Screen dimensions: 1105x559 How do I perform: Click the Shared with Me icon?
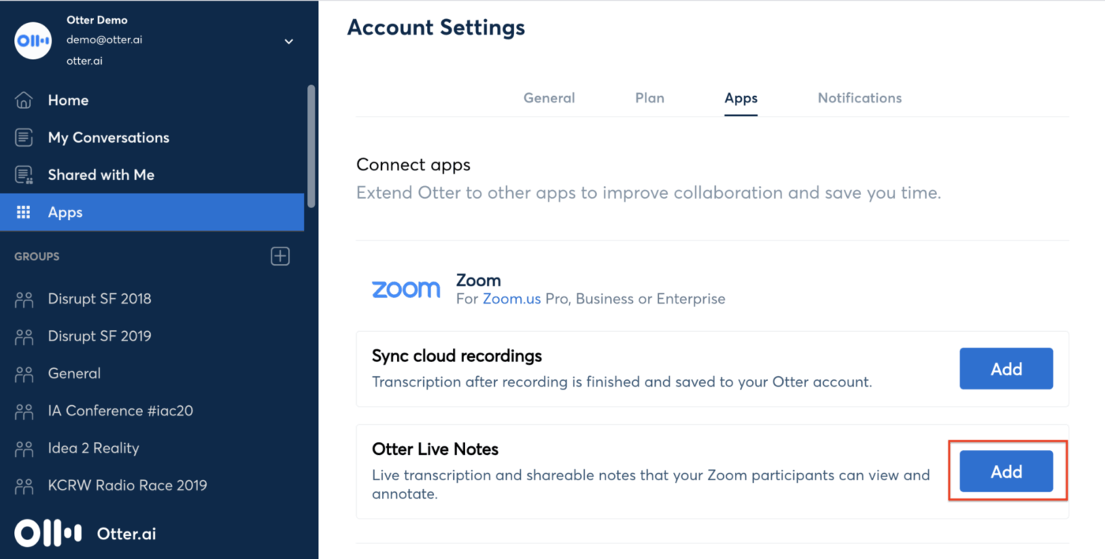[x=23, y=174]
